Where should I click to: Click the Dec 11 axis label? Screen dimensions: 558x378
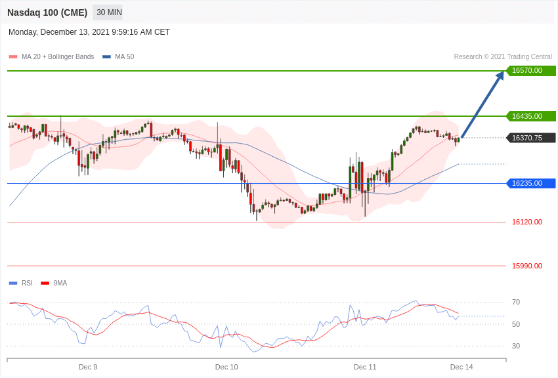click(x=365, y=367)
